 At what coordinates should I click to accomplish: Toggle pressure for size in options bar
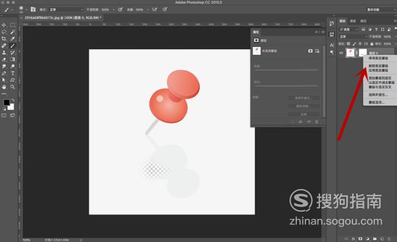(165, 9)
